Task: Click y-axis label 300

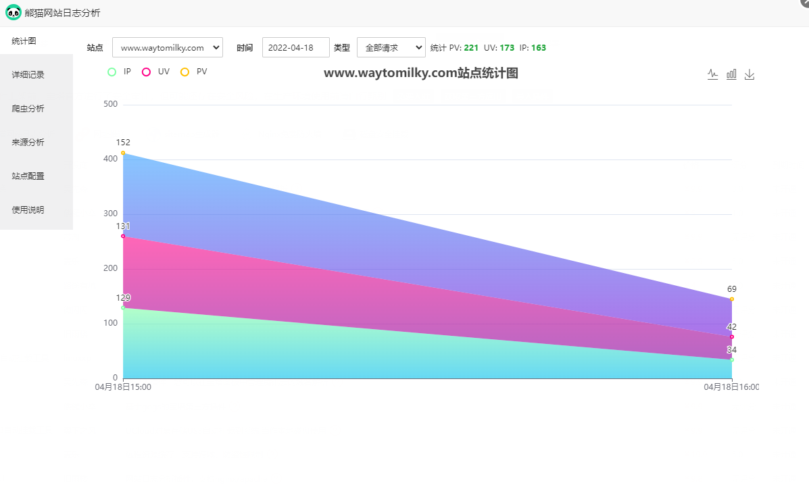Action: 110,213
